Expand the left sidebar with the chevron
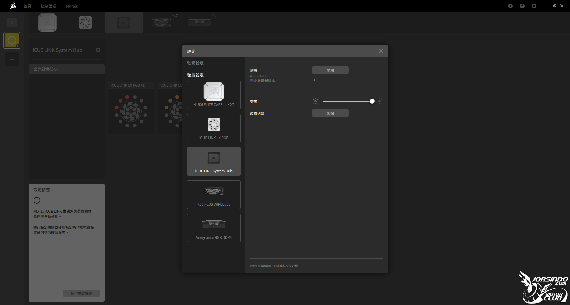Viewport: 570px width, 305px height. click(x=12, y=22)
